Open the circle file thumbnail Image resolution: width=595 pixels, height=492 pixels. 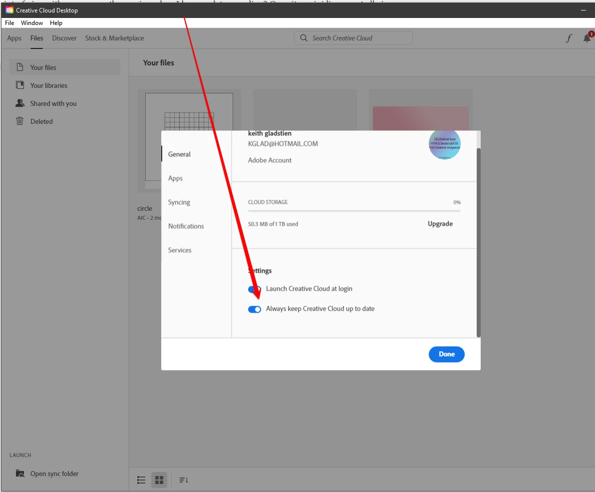[x=189, y=140]
